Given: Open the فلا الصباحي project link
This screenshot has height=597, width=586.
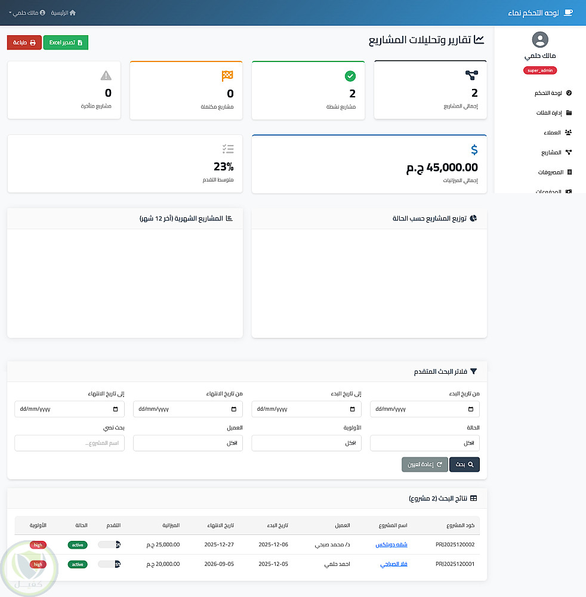Looking at the screenshot, I should pyautogui.click(x=394, y=564).
